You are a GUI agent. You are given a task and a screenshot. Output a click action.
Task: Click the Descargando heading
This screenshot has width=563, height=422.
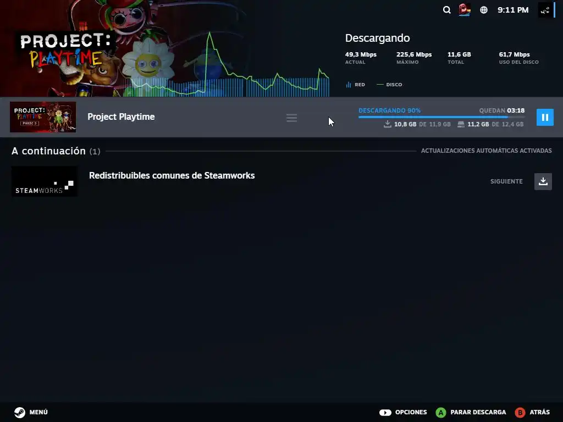pyautogui.click(x=377, y=38)
